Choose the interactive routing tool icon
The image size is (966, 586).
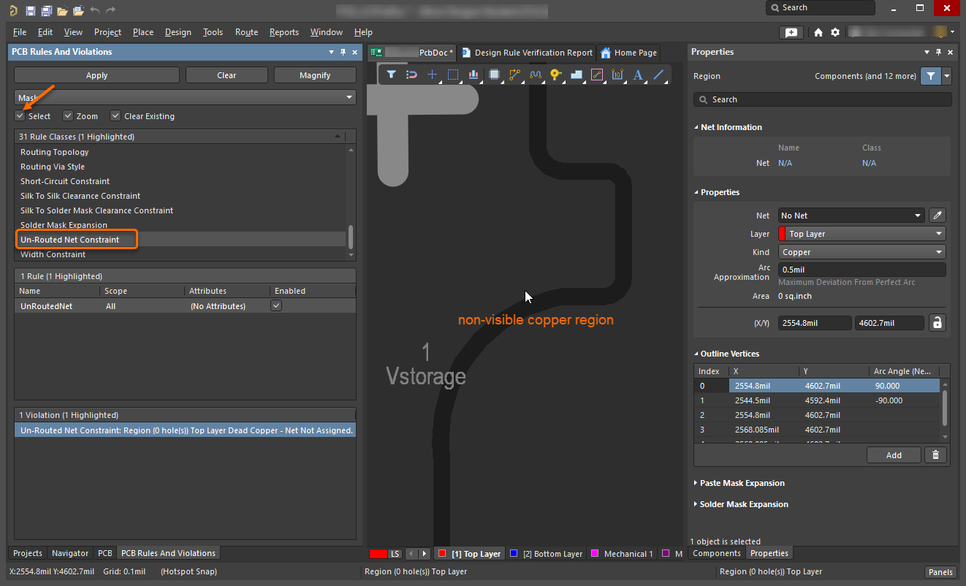515,75
